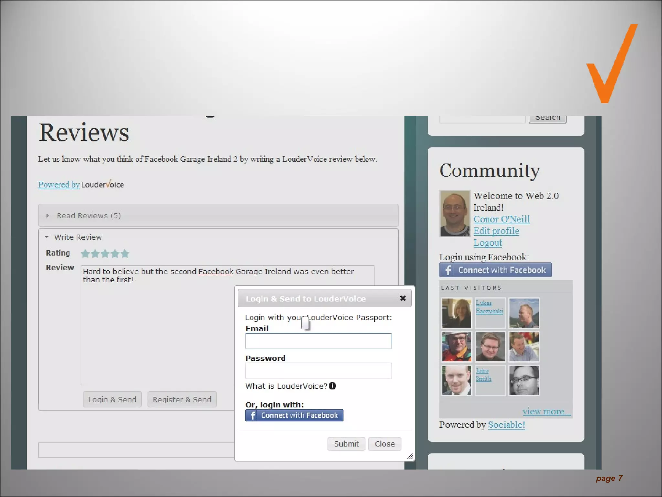Image resolution: width=662 pixels, height=497 pixels.
Task: Open the Edit profile link
Action: [496, 231]
